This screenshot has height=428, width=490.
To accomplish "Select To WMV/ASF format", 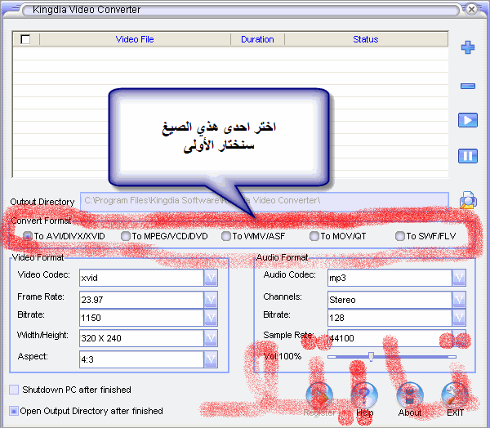I will (225, 236).
